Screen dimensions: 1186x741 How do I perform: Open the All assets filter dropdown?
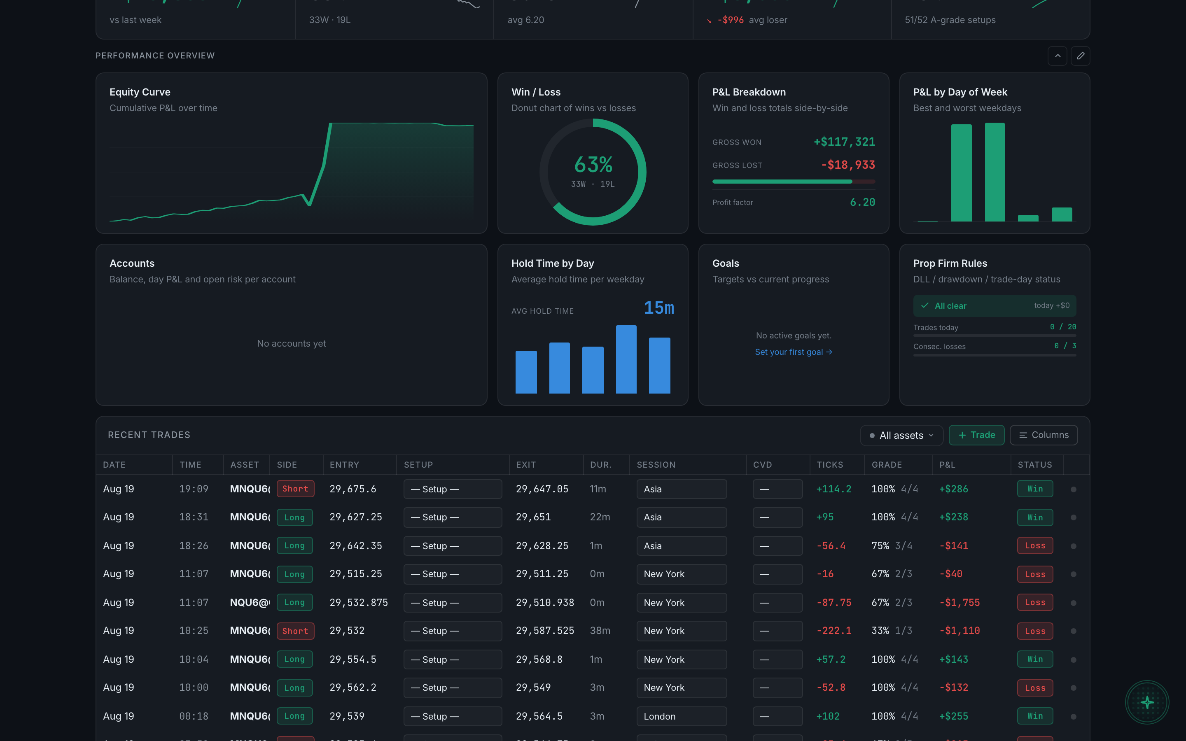pyautogui.click(x=901, y=435)
